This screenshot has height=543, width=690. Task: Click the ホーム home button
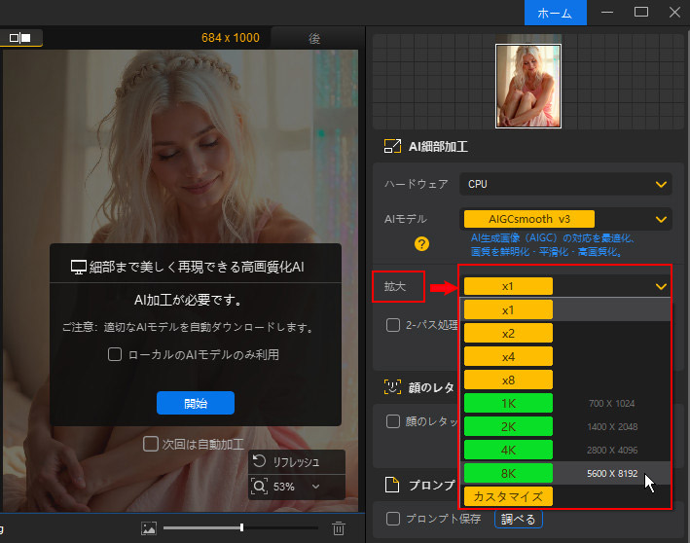[x=556, y=13]
